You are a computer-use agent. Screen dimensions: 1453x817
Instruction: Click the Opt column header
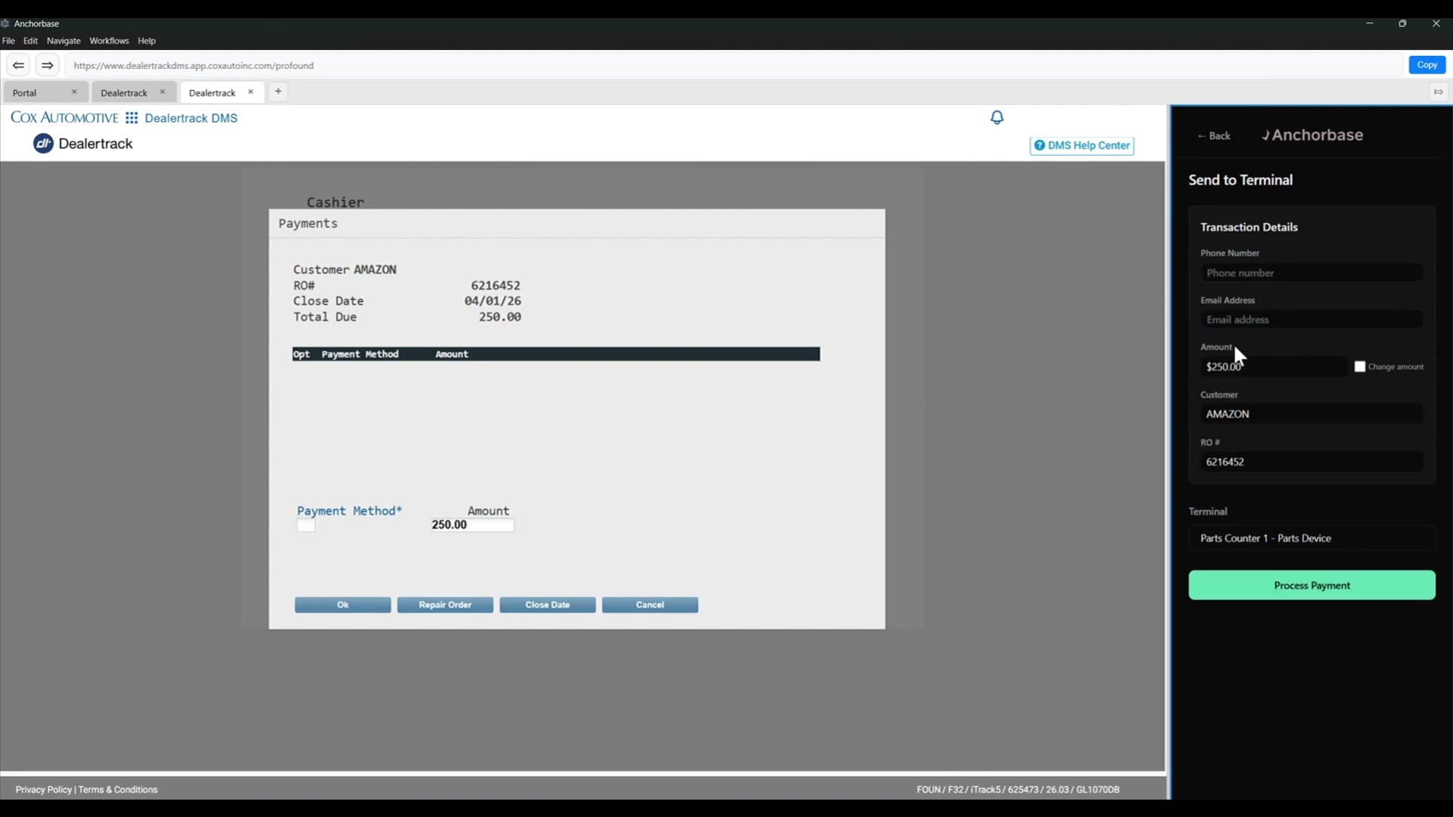tap(301, 354)
